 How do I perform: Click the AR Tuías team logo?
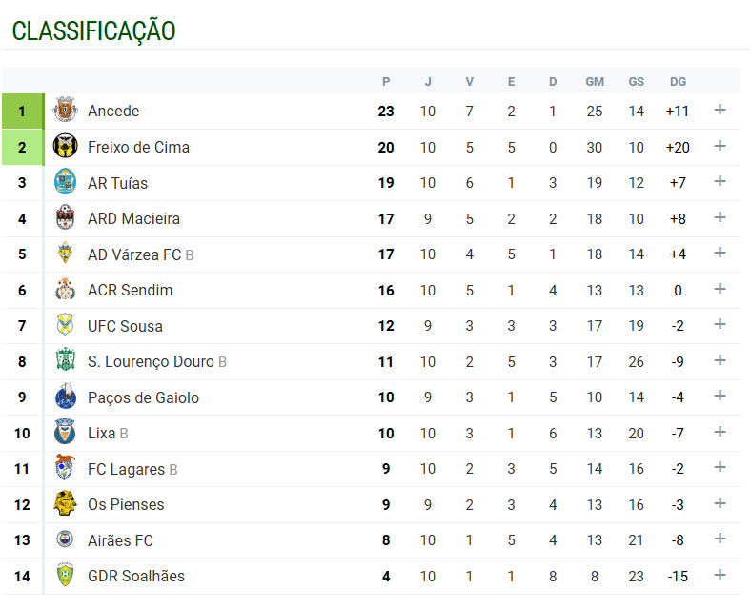tap(65, 182)
